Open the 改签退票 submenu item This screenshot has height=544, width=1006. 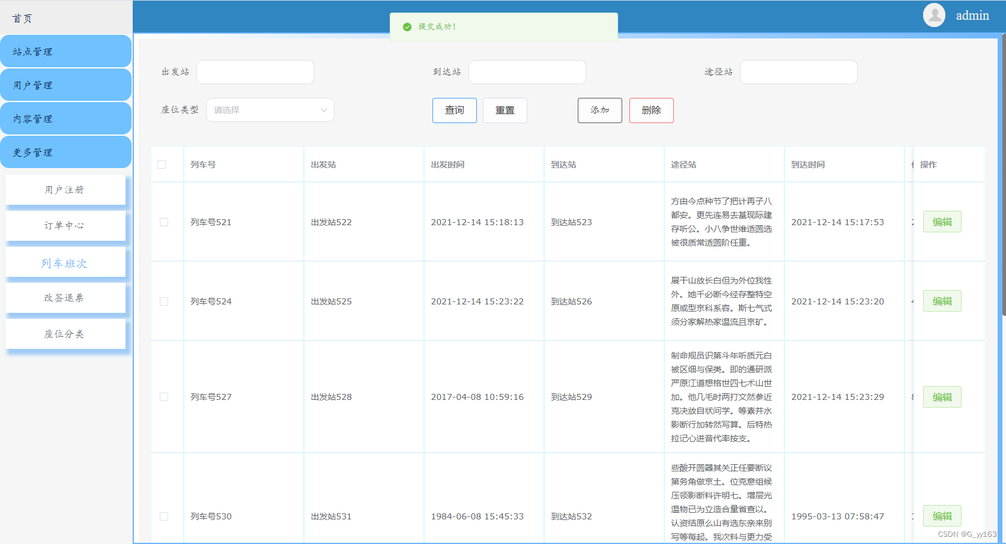(x=65, y=298)
